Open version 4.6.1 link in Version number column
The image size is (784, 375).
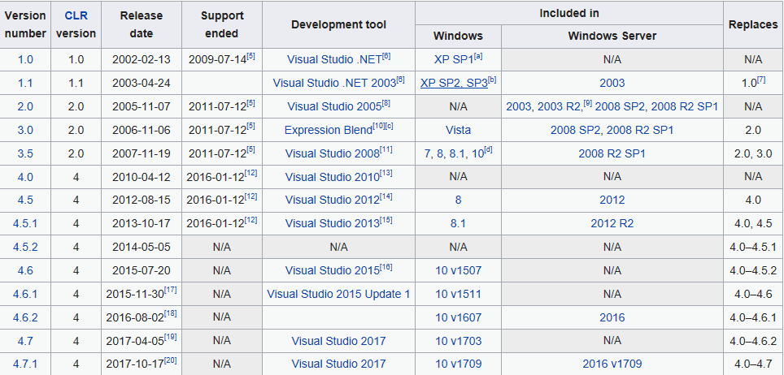click(x=25, y=294)
